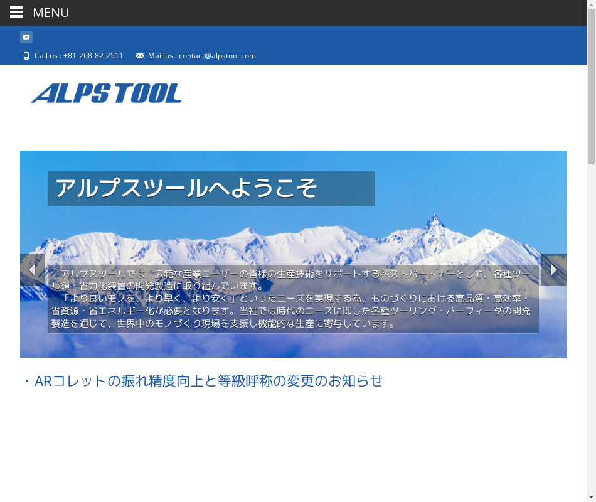Go to previous slide with left arrow
Viewport: 596px width, 502px height.
pos(32,270)
